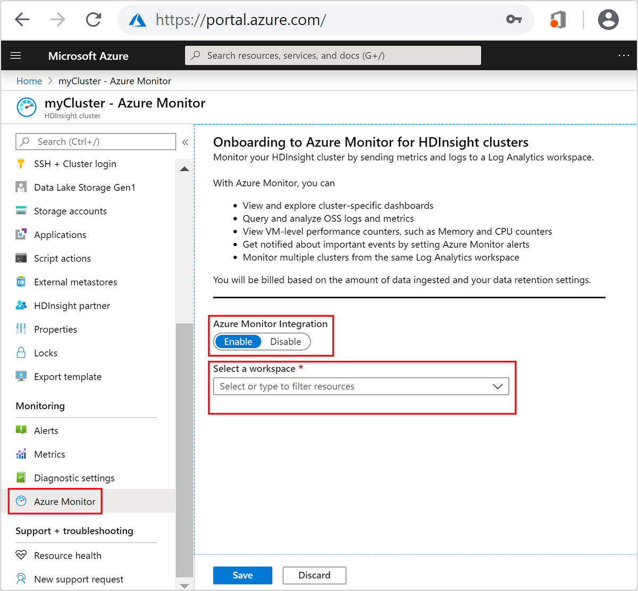Click the Search resources, services, and docs field
Viewport: 638px width, 591px height.
click(x=333, y=55)
